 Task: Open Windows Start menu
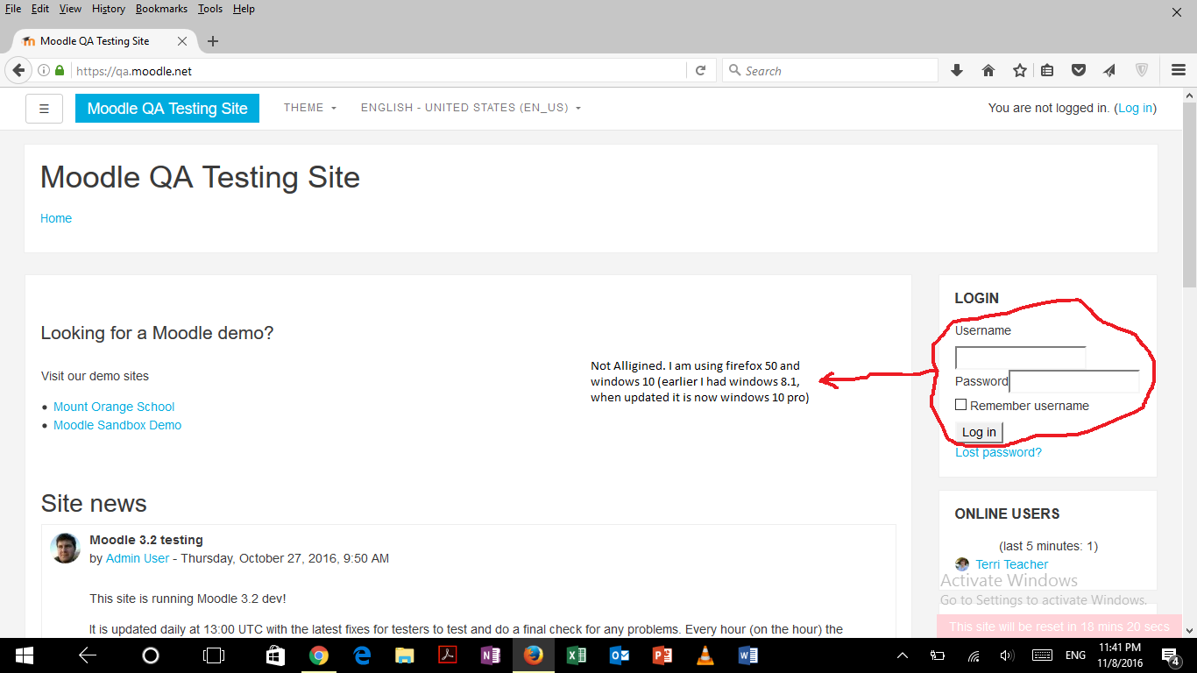pyautogui.click(x=24, y=655)
